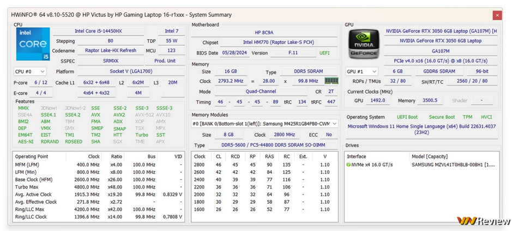Click the ROPs / TMUs 32 / 80 value
The height and width of the screenshot is (231, 512).
(397, 82)
